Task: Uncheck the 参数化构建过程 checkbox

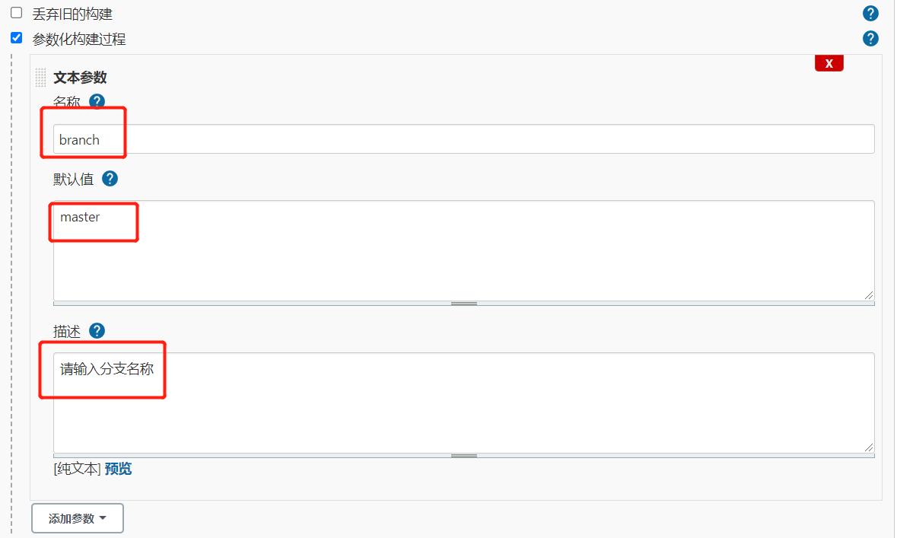Action: [x=17, y=38]
